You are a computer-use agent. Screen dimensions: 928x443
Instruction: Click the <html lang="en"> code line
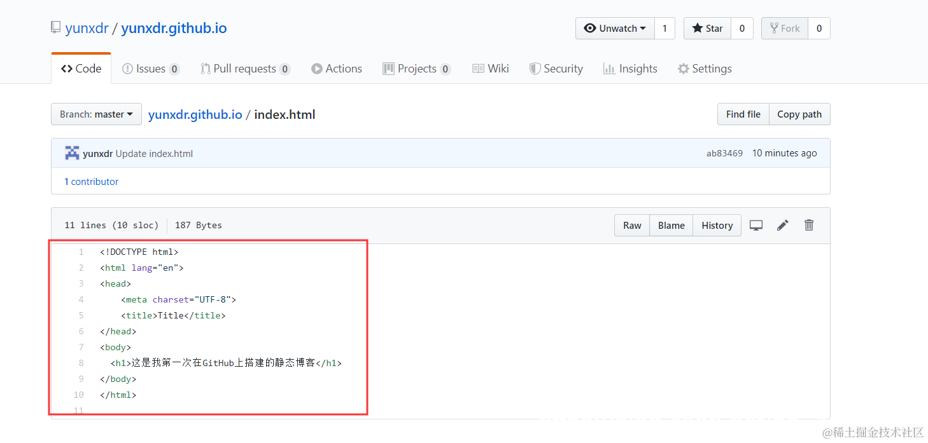click(x=142, y=268)
